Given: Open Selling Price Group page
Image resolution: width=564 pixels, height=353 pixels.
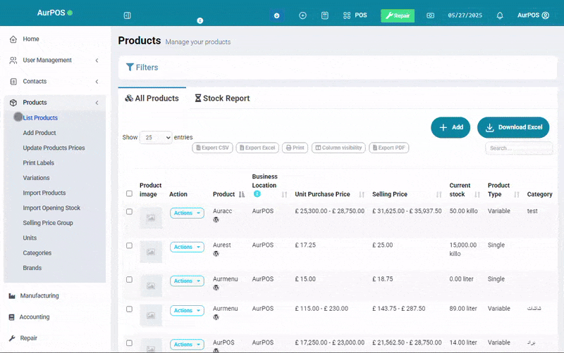Looking at the screenshot, I should tap(48, 223).
